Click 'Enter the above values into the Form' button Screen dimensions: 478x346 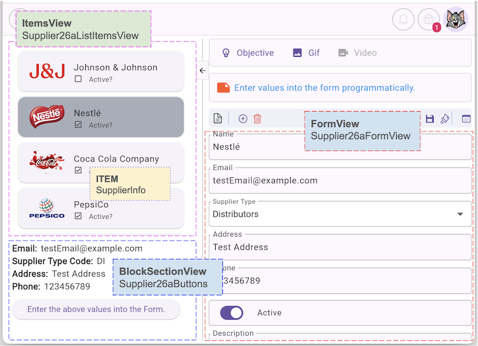point(96,310)
